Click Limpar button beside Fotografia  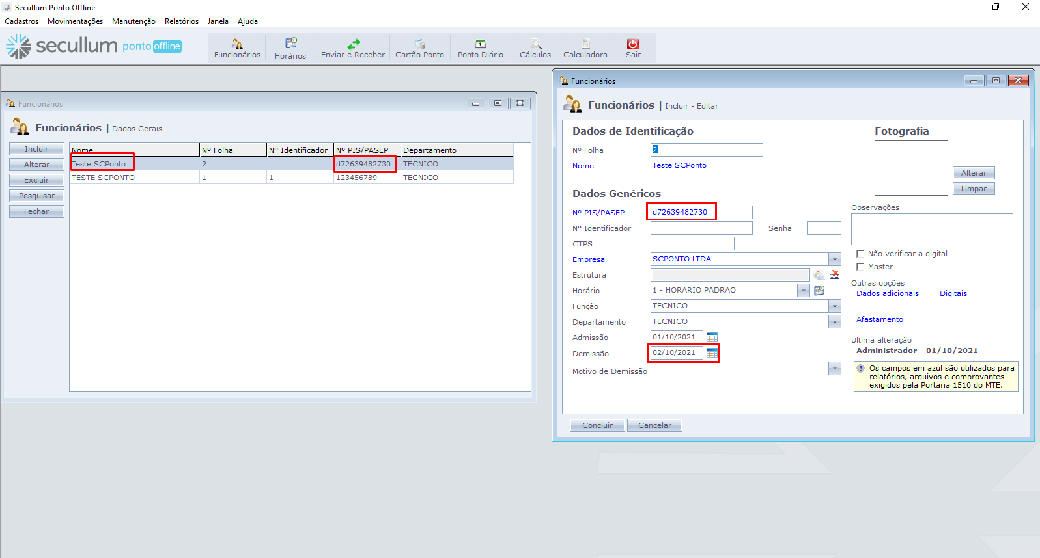coord(974,189)
